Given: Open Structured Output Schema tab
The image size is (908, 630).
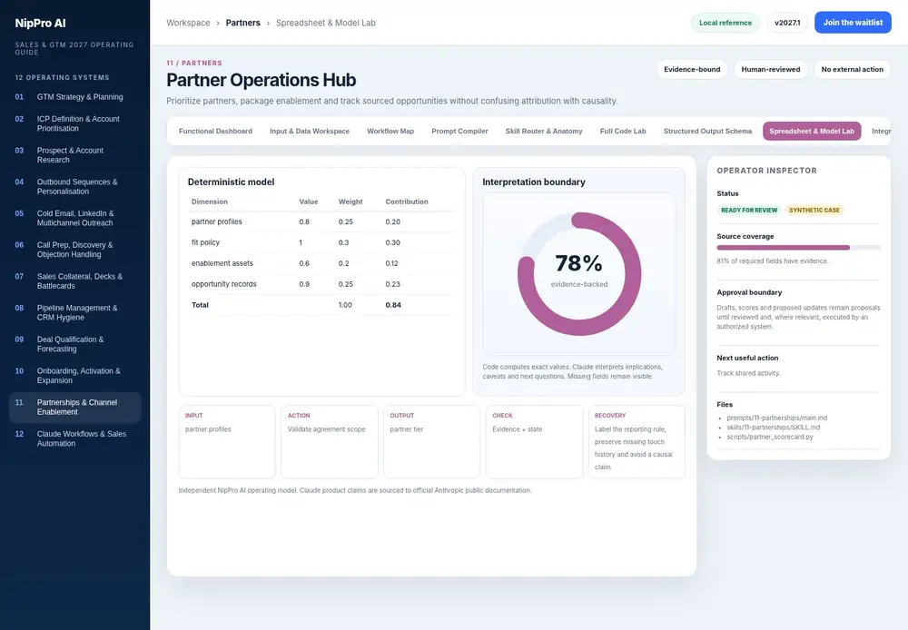Looking at the screenshot, I should coord(707,131).
